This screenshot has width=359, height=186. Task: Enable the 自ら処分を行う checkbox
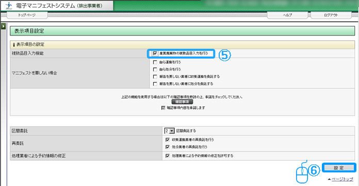(155, 69)
